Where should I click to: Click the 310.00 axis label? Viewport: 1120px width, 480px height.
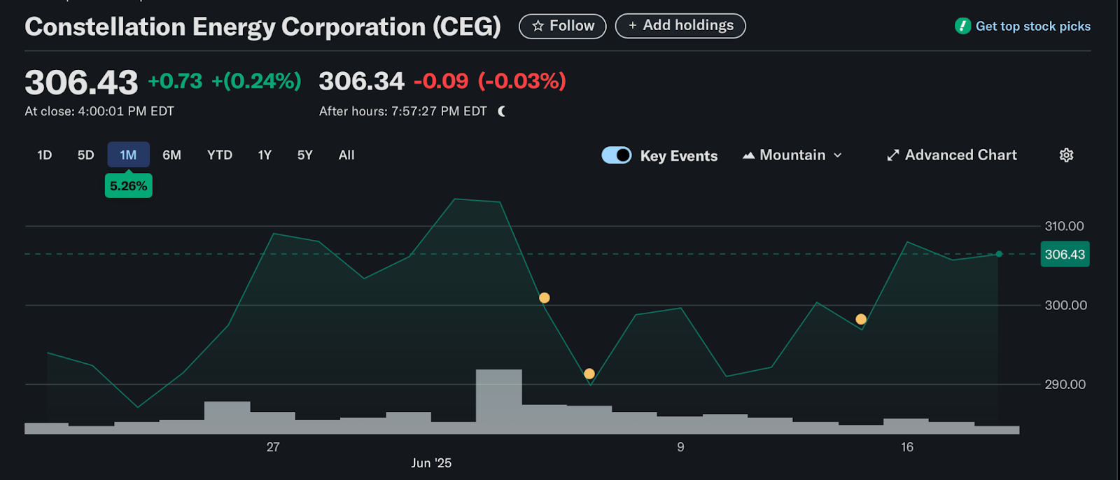click(x=1064, y=226)
